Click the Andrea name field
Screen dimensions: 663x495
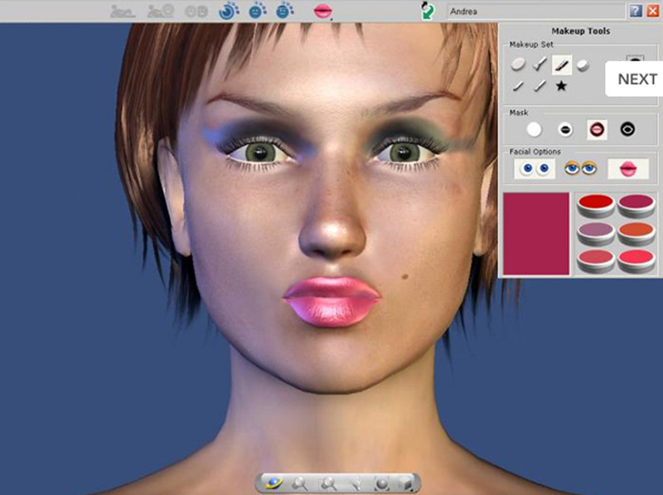[x=535, y=12]
